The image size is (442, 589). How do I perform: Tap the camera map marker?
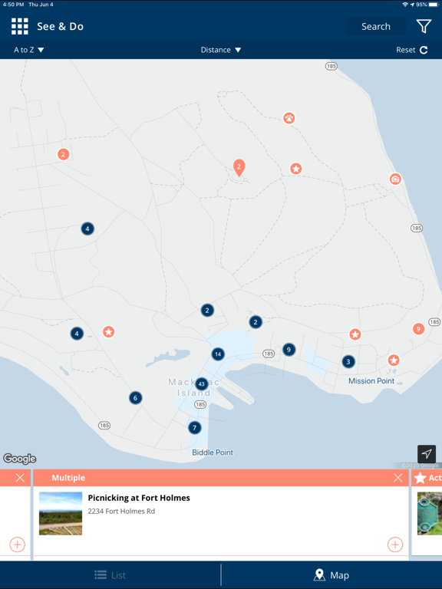point(395,179)
